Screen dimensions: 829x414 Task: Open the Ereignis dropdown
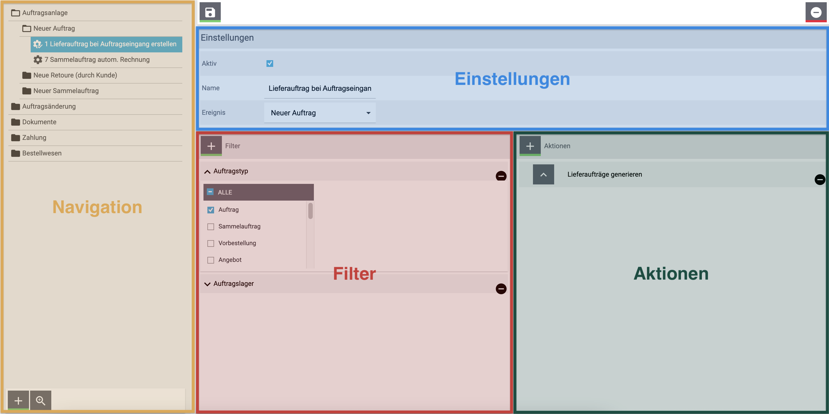(x=319, y=113)
